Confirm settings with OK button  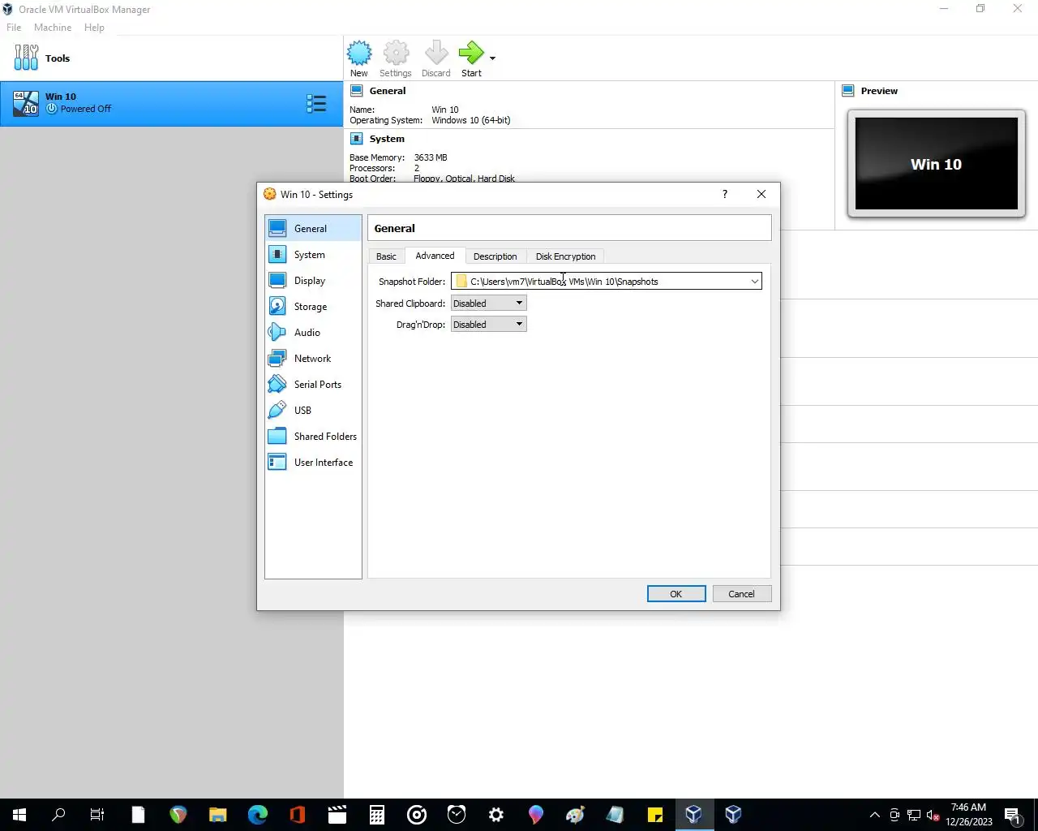[x=676, y=593]
